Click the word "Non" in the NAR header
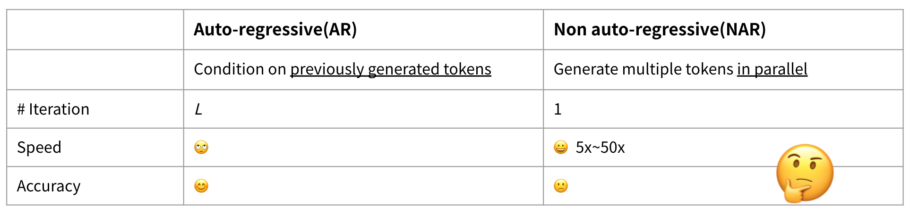This screenshot has width=910, height=215. point(569,30)
